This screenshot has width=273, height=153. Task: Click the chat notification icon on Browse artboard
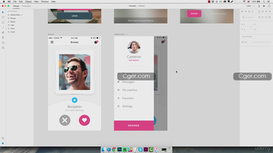click(x=96, y=42)
